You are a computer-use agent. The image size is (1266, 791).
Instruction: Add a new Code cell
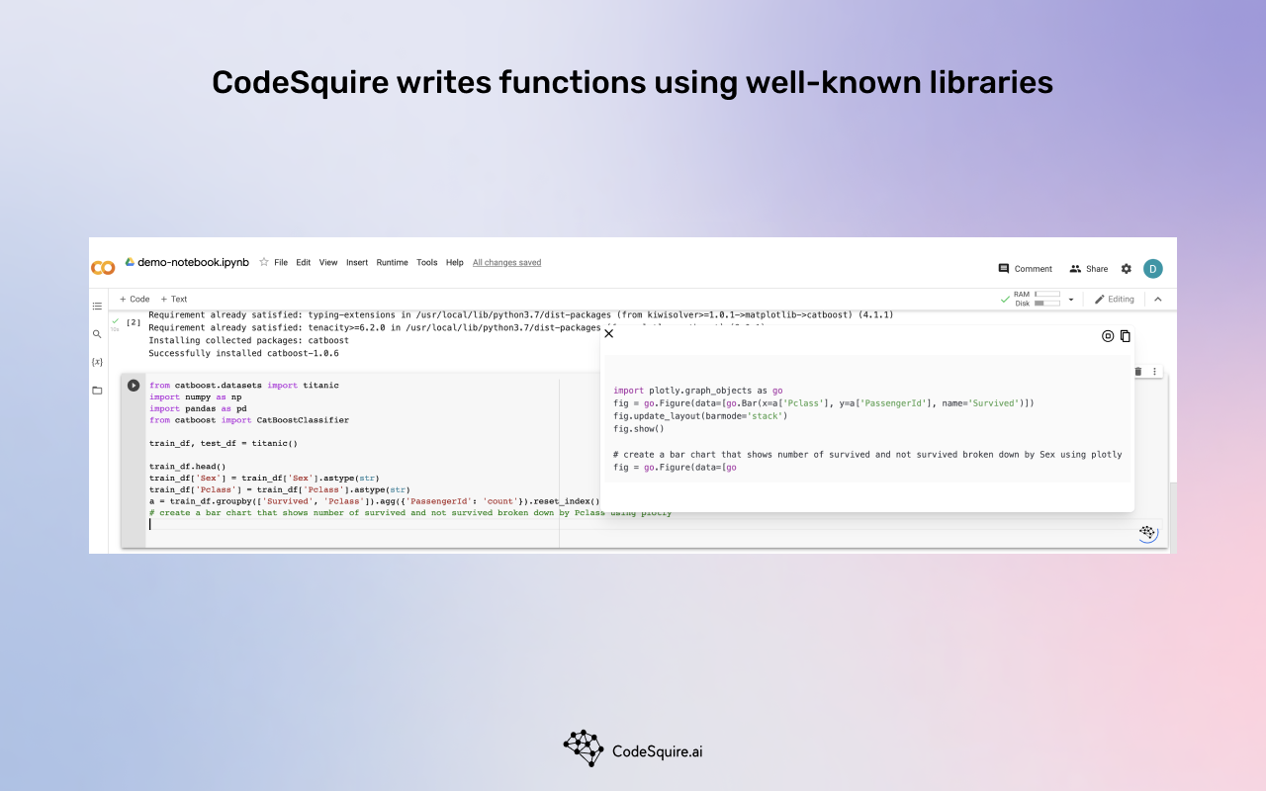[x=135, y=299]
